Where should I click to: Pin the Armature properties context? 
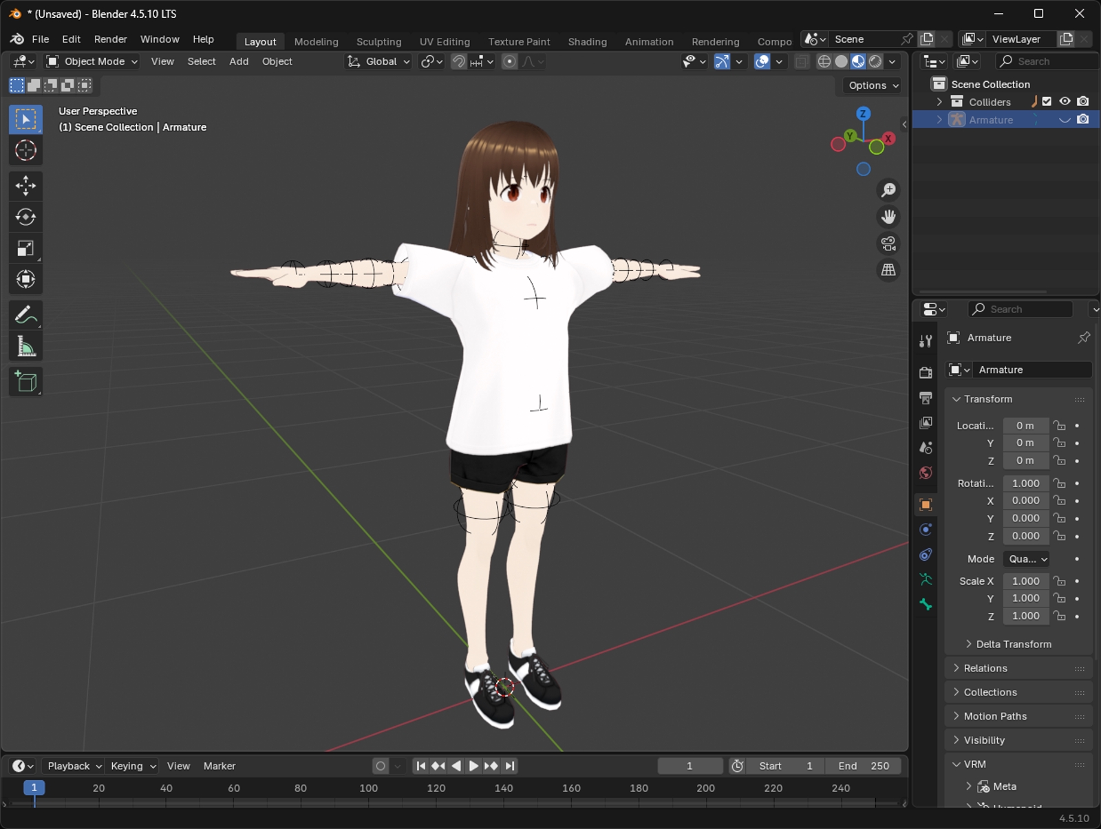[x=1083, y=338]
